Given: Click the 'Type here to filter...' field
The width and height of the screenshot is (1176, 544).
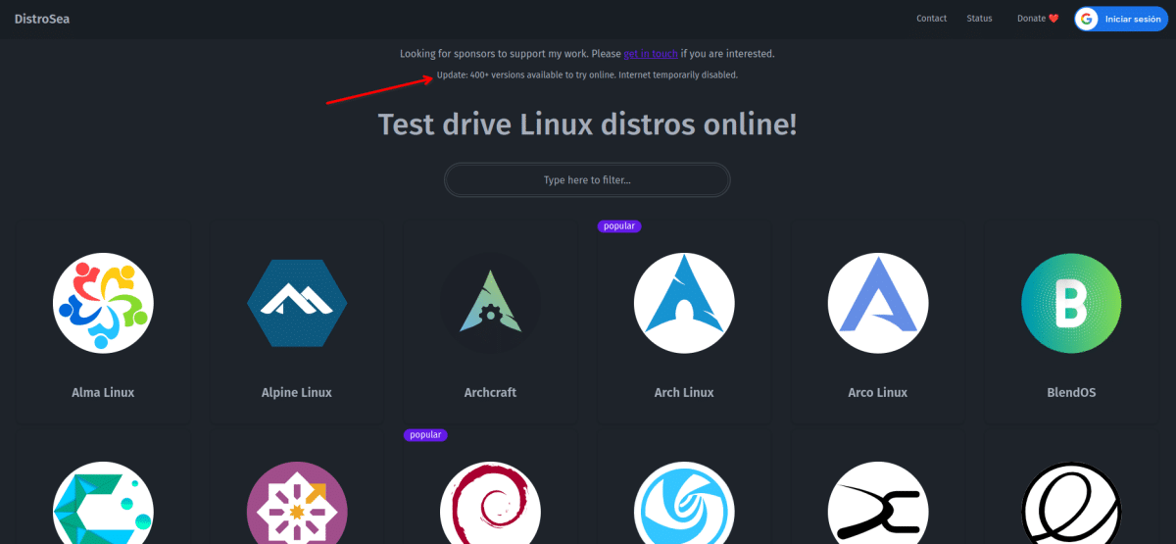Looking at the screenshot, I should tap(587, 180).
